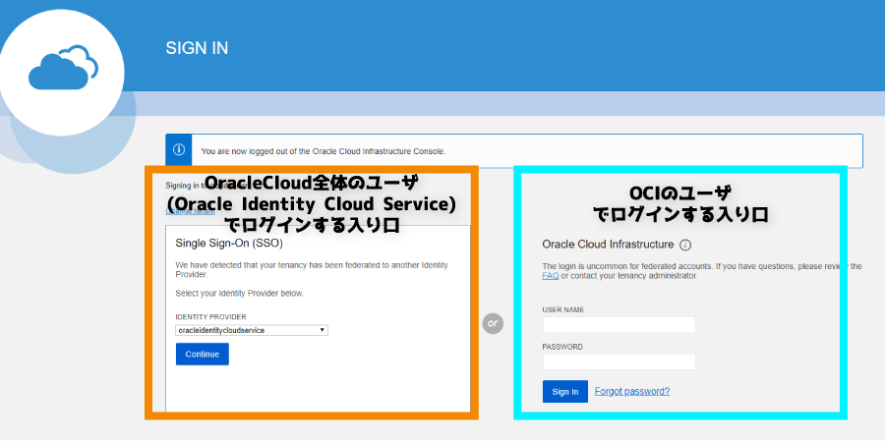The height and width of the screenshot is (441, 885).
Task: Open the FAQ link
Action: coord(551,276)
